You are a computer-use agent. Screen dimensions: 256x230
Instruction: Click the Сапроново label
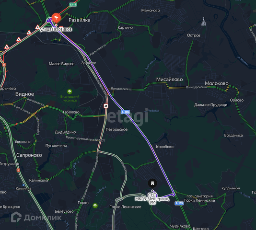[29, 155]
